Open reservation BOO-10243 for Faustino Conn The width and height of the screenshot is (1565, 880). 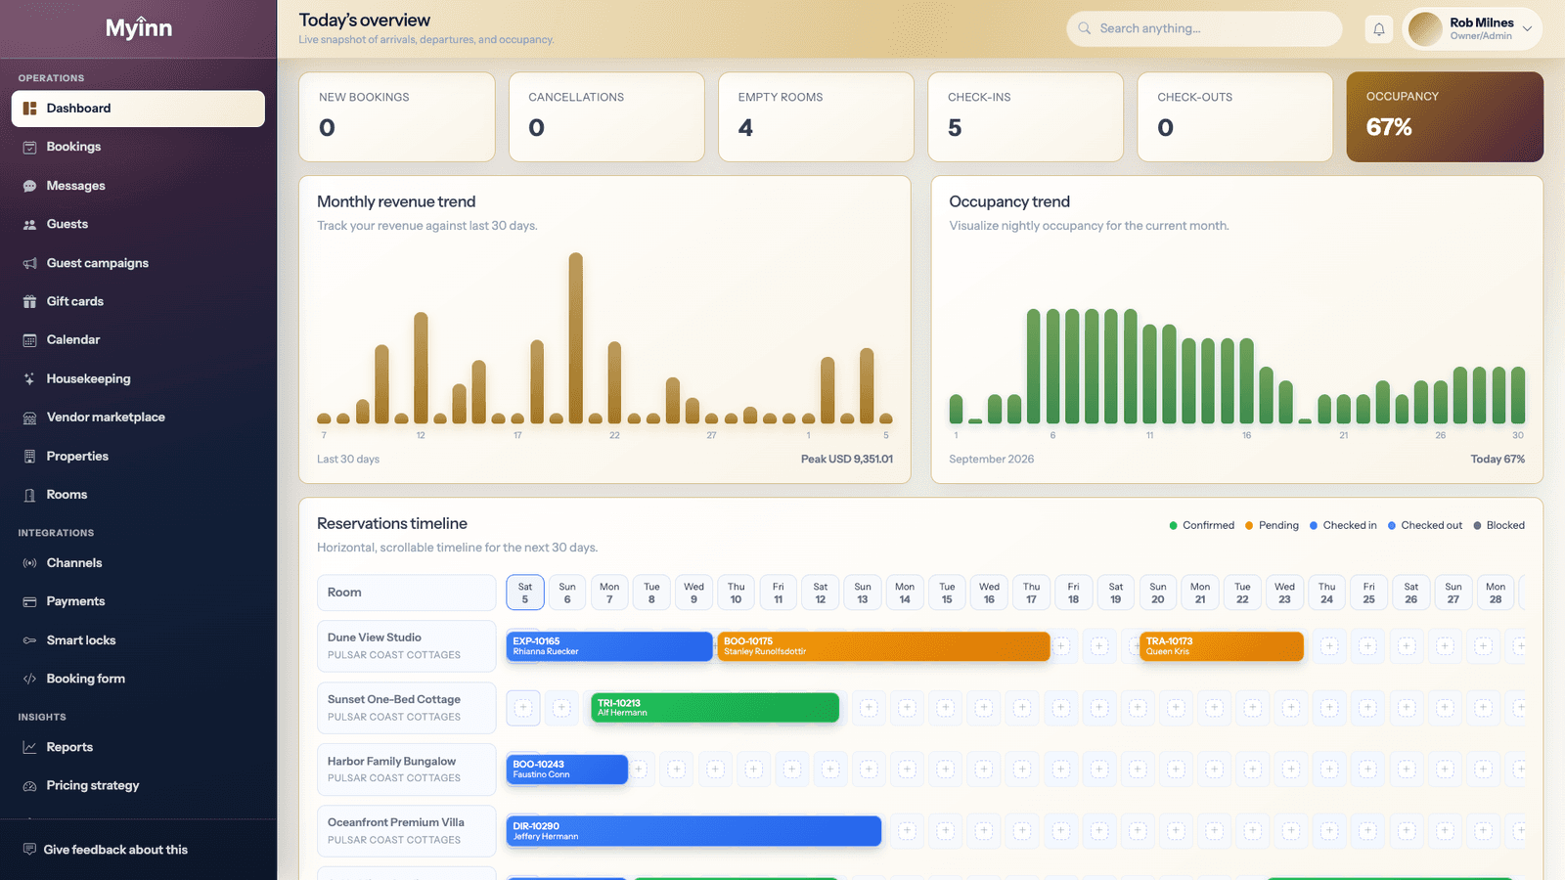567,770
